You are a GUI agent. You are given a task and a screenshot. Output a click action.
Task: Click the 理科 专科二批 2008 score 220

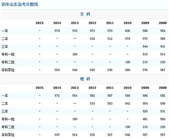tap(163, 127)
